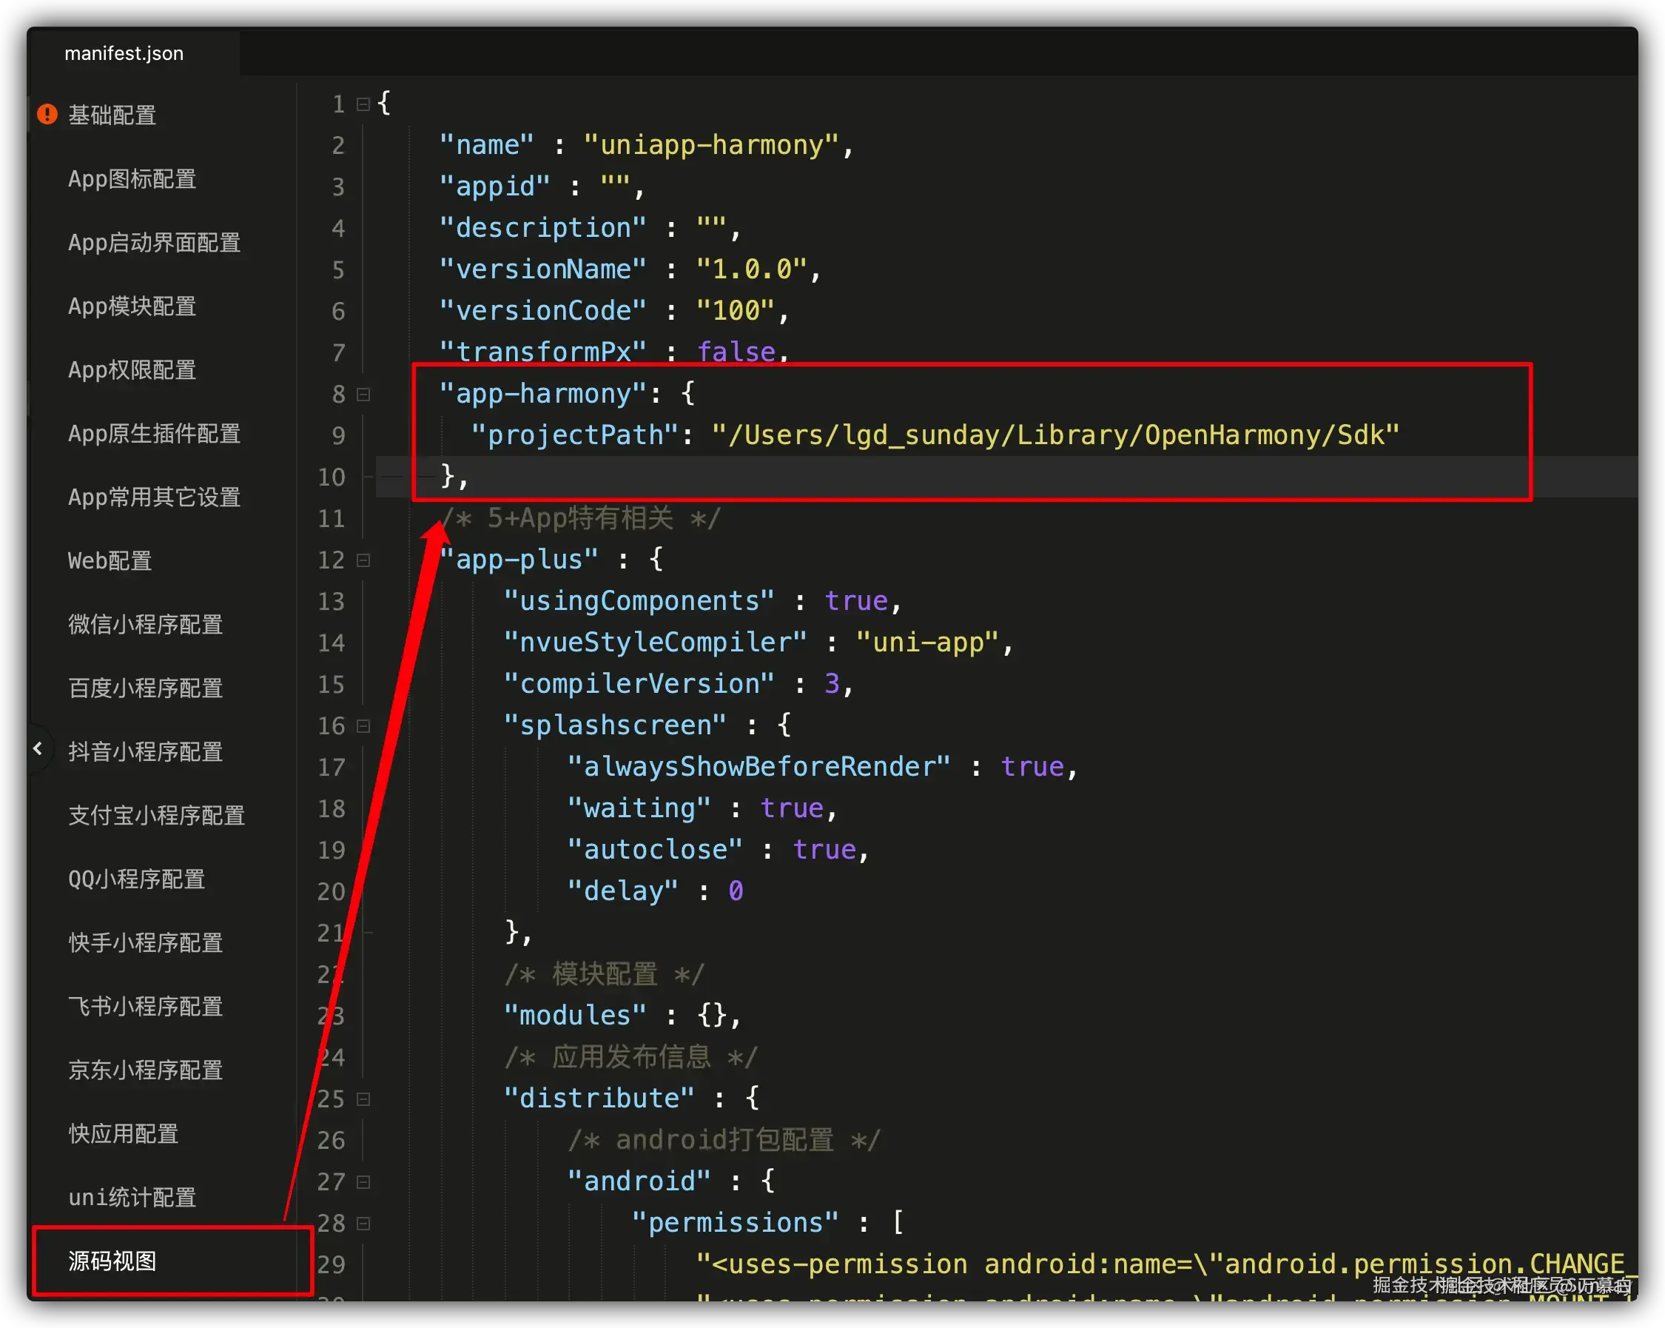The image size is (1665, 1328).
Task: Go to 微信小程序配置 section
Action: [145, 624]
